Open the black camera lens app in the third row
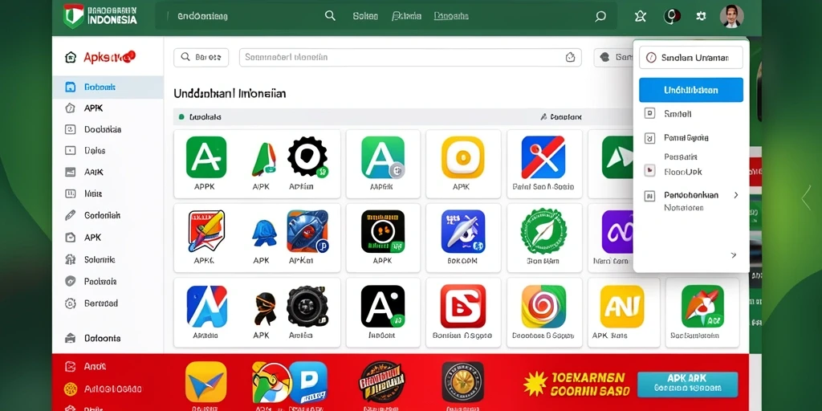Screen dimensions: 822x411 click(307, 307)
